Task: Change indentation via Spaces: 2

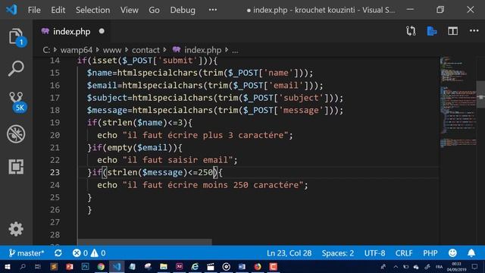Action: pos(338,253)
